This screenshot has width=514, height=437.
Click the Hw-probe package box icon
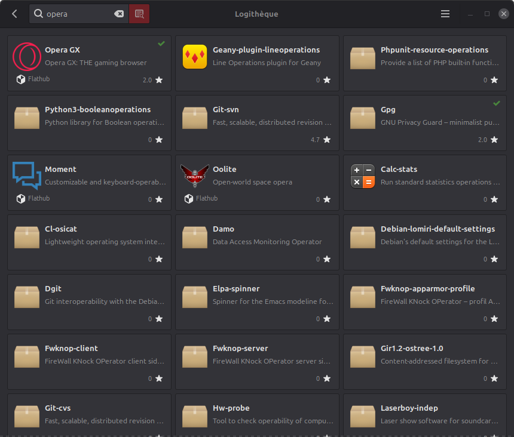(195, 416)
